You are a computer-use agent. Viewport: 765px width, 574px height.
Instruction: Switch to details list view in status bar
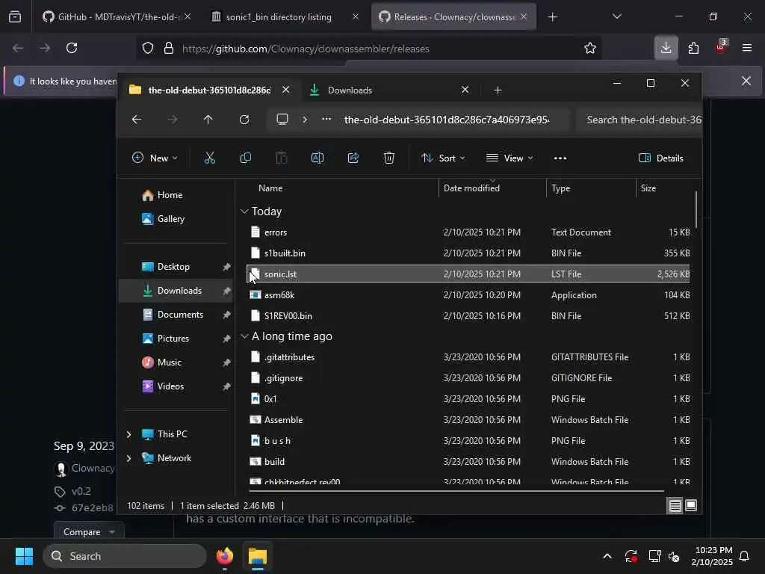tap(675, 505)
